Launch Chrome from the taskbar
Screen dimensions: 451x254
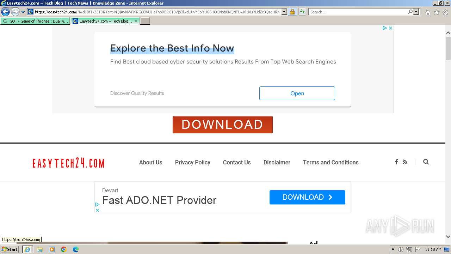pyautogui.click(x=64, y=249)
